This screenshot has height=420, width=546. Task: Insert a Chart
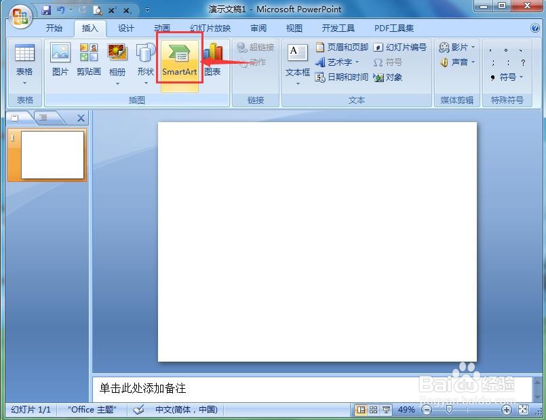(212, 60)
